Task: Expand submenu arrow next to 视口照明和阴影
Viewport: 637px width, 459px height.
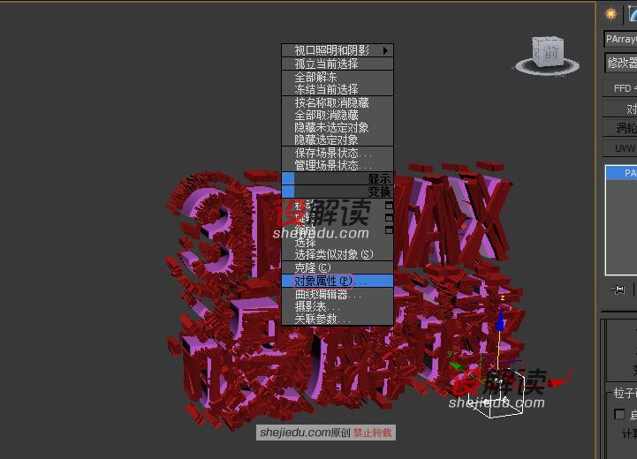Action: [x=385, y=50]
